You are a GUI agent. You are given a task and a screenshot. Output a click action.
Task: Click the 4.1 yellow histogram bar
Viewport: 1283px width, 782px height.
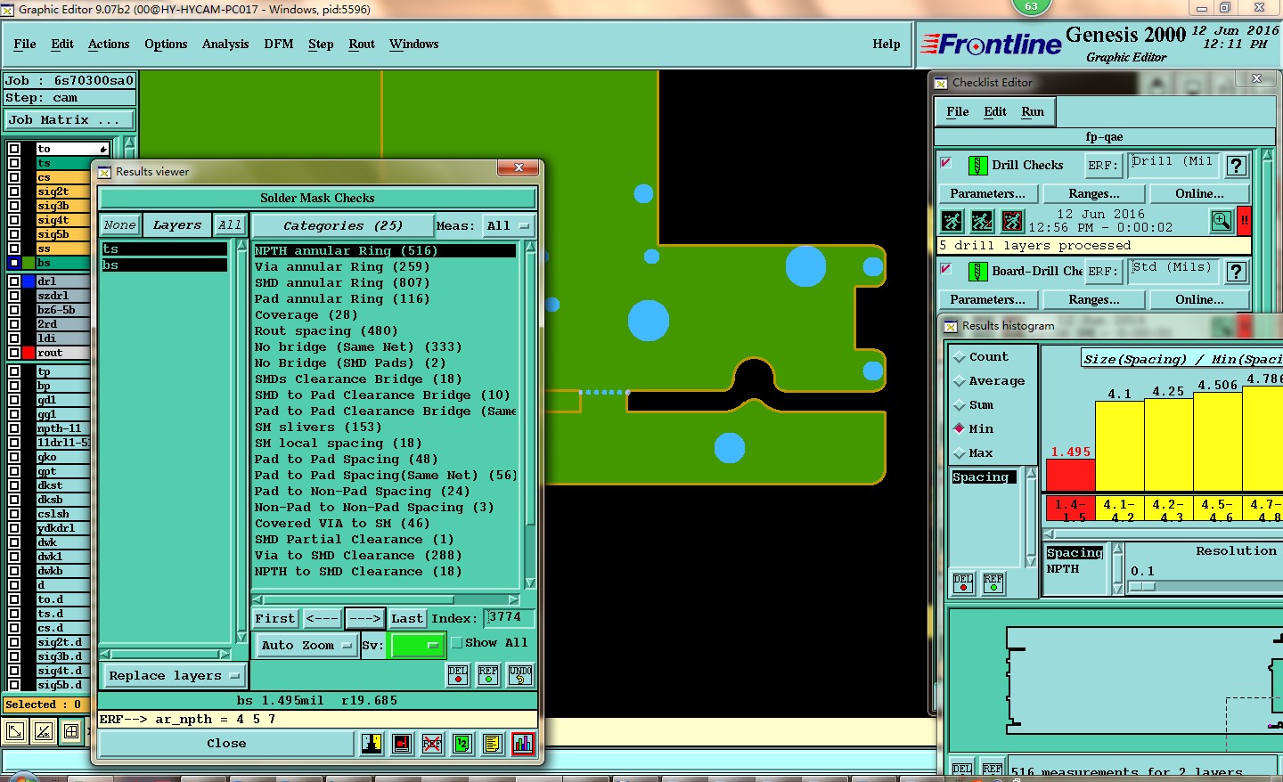click(1119, 446)
